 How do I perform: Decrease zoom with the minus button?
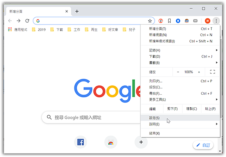[x=178, y=72]
